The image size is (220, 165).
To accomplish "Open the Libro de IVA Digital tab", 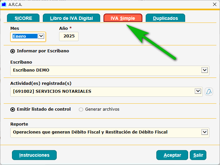I will click(71, 18).
